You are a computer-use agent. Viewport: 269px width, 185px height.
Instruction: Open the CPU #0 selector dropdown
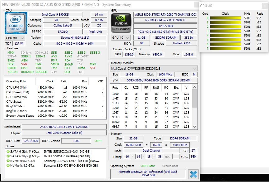point(15,38)
